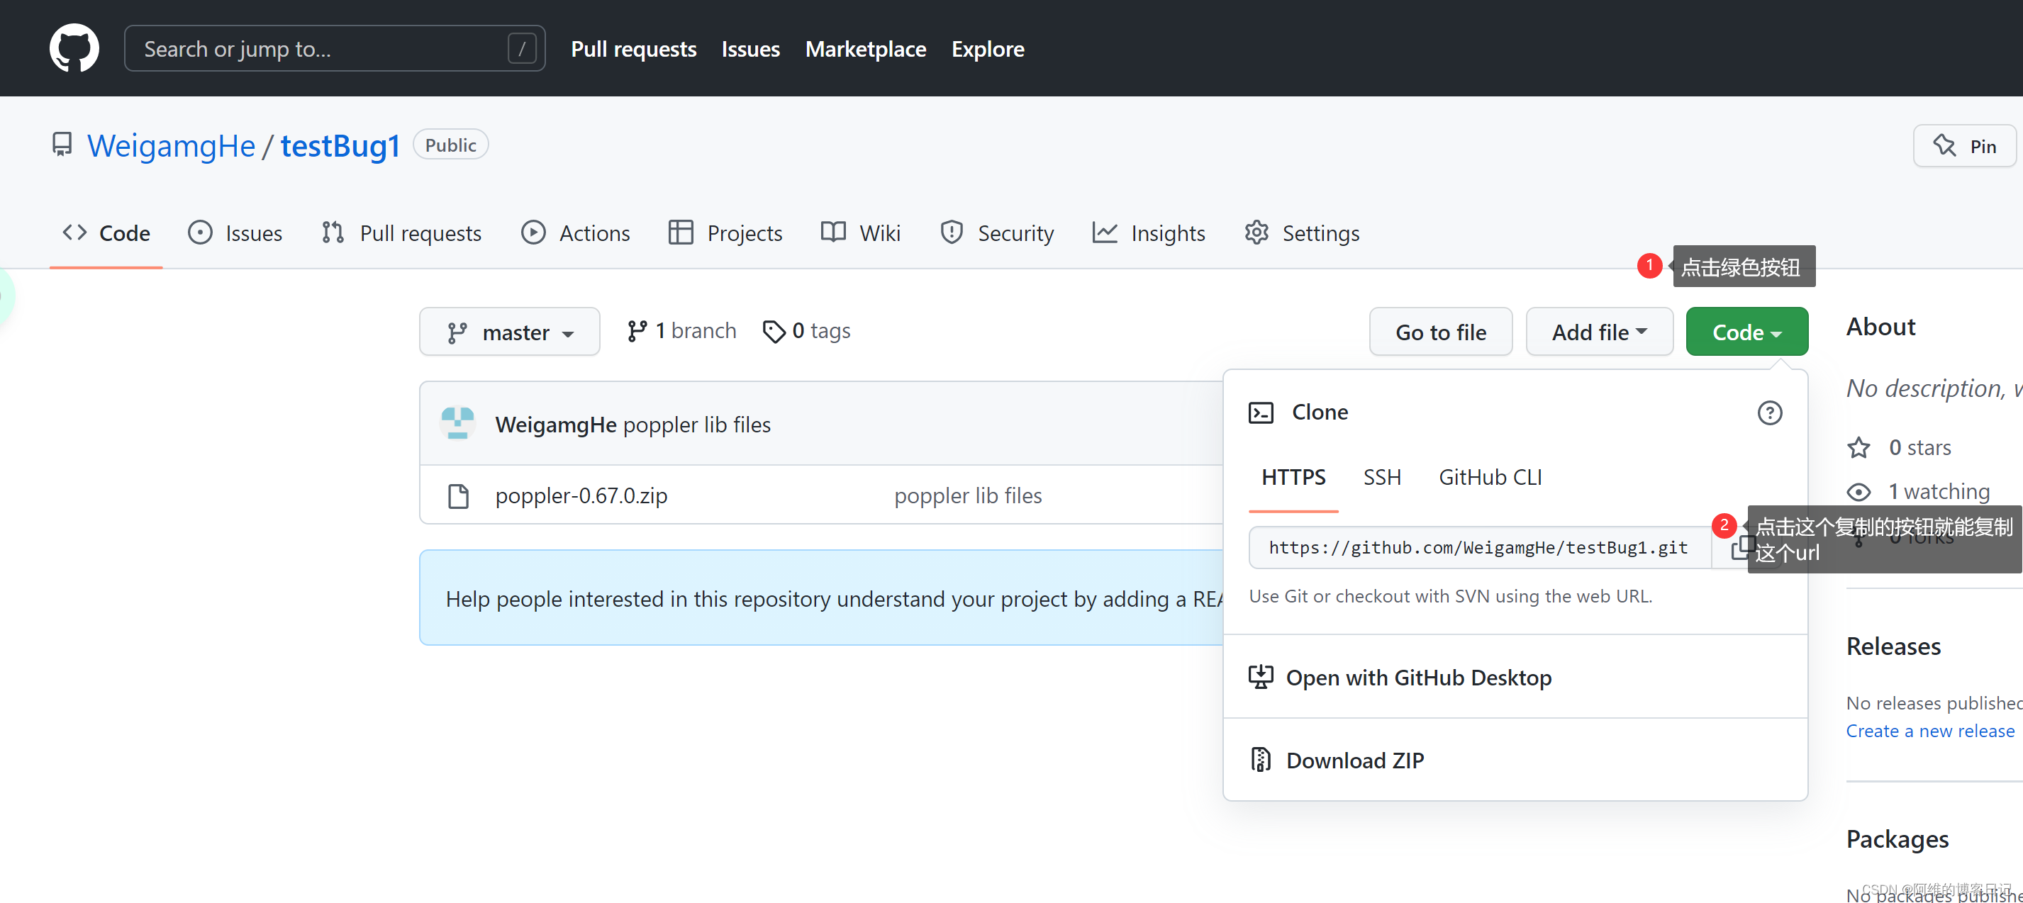The width and height of the screenshot is (2023, 903).
Task: Click the About heading
Action: pyautogui.click(x=1880, y=326)
